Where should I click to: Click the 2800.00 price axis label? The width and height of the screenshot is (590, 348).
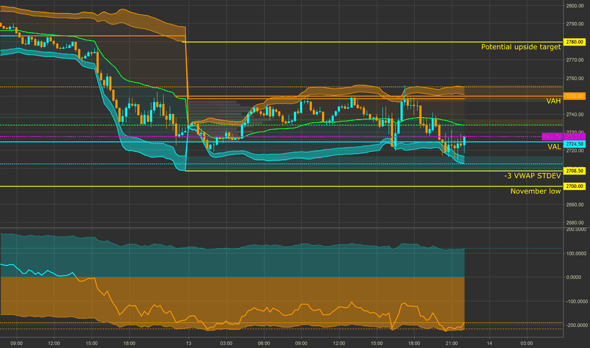tap(575, 6)
